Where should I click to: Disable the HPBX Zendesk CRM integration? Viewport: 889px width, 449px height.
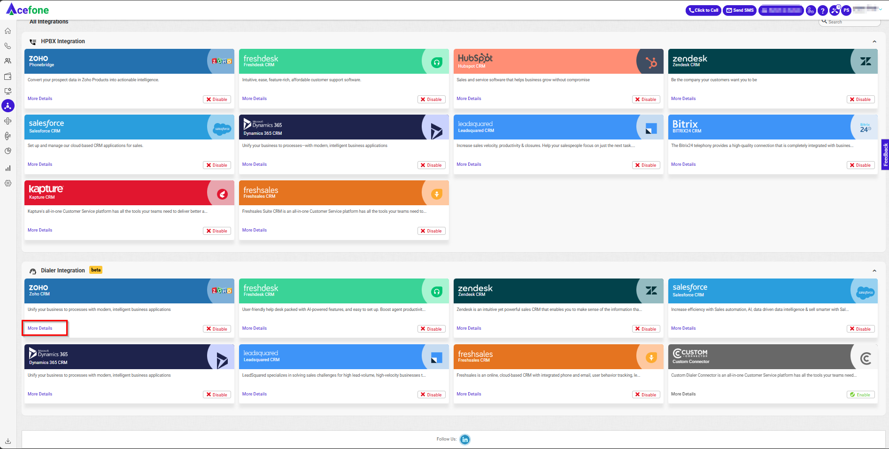click(x=861, y=100)
